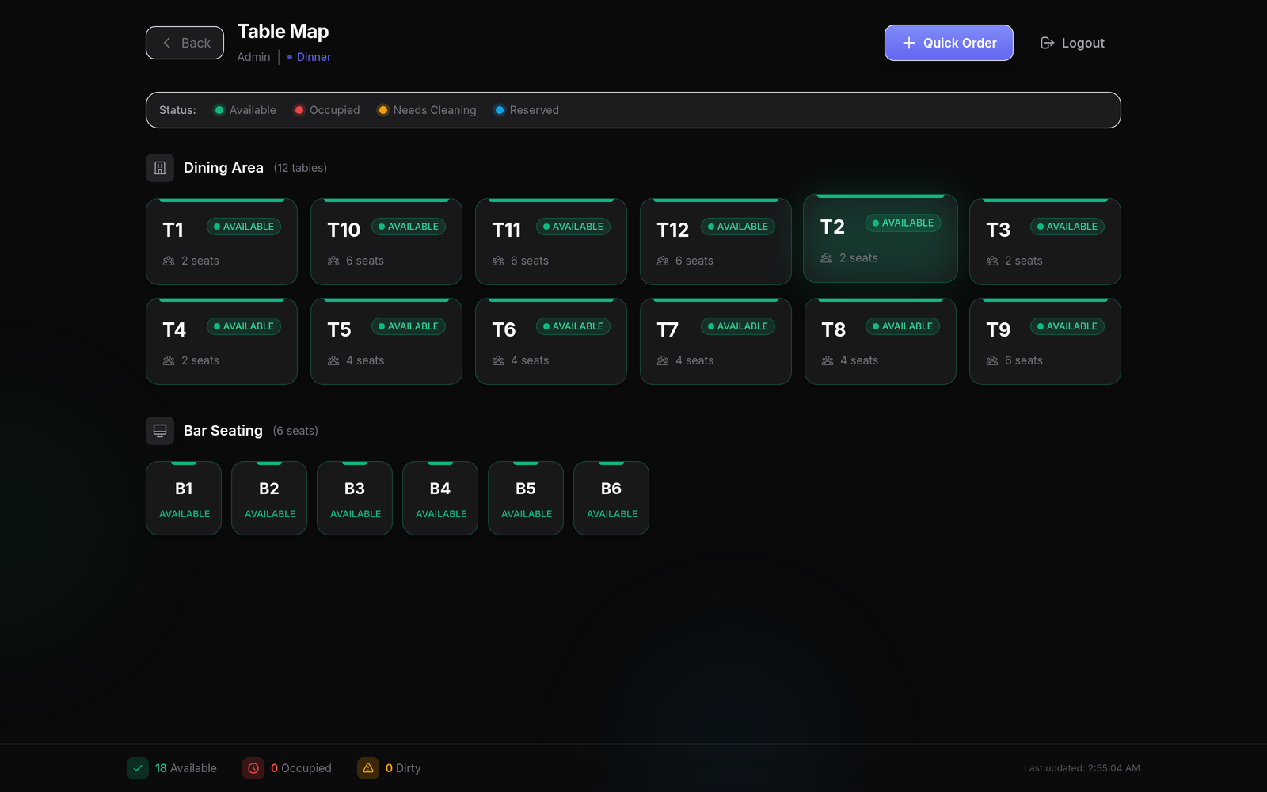Screen dimensions: 1267x792
Task: Click '(12 tables)' count label
Action: pyautogui.click(x=300, y=168)
